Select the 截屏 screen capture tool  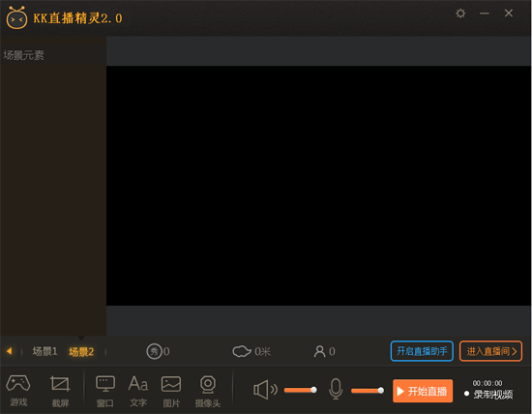tap(60, 391)
